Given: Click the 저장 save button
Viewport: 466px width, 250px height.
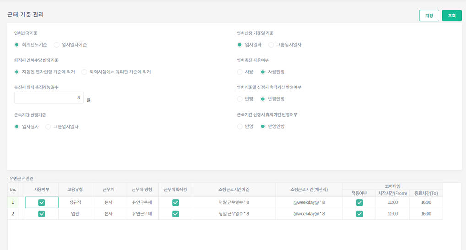Looking at the screenshot, I should tap(429, 16).
